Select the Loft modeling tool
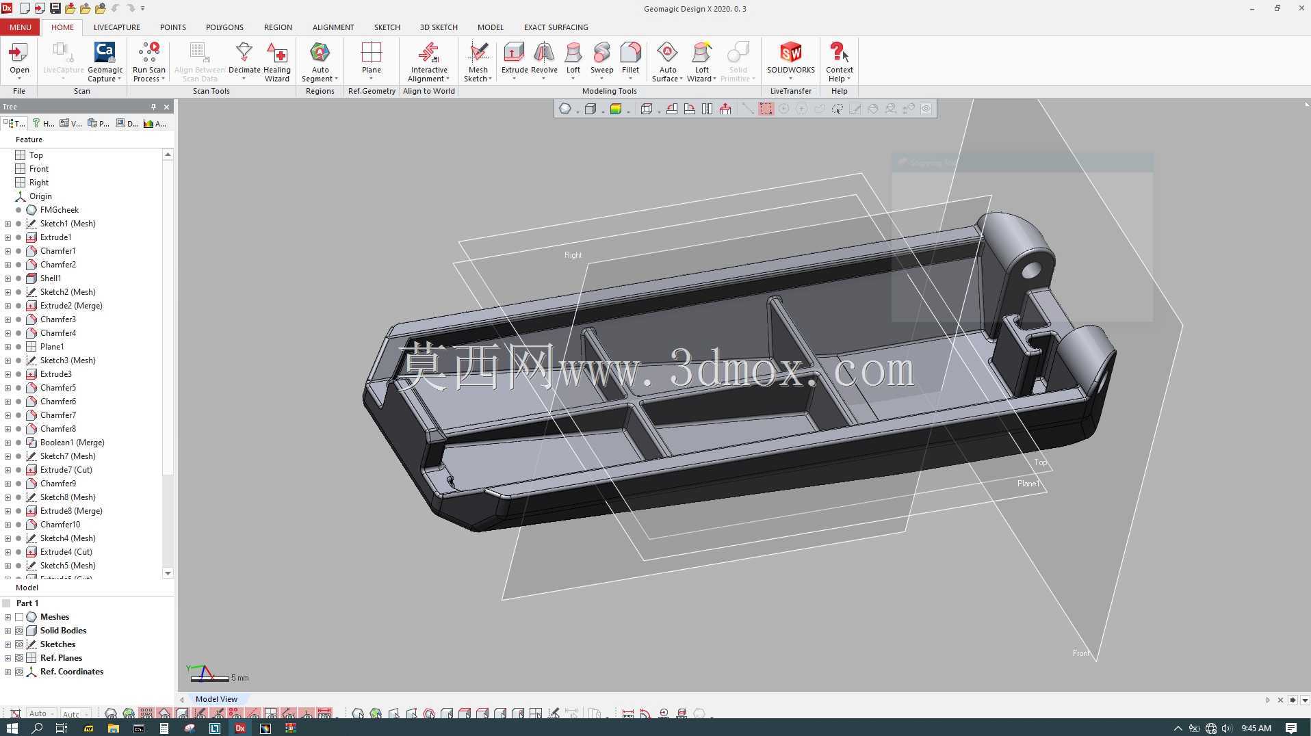Viewport: 1311px width, 736px height. (573, 58)
